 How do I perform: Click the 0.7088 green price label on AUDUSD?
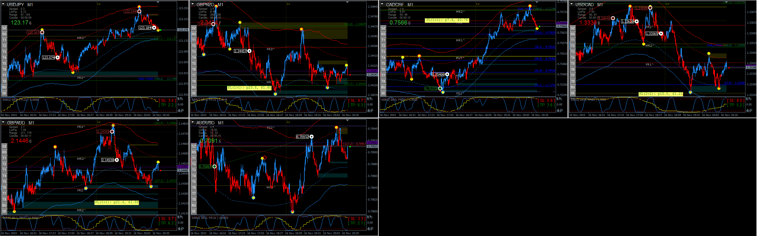pos(205,167)
